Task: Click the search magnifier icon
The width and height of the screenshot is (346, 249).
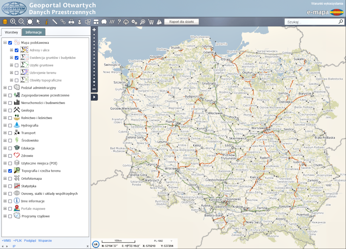Action: (341, 22)
